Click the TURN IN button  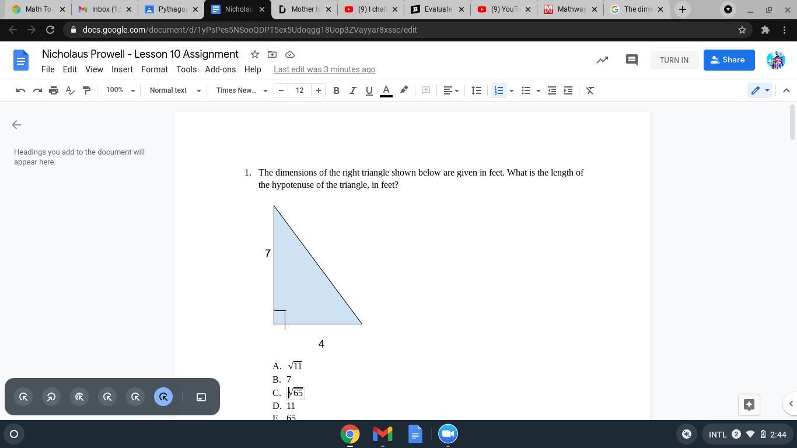(x=674, y=60)
